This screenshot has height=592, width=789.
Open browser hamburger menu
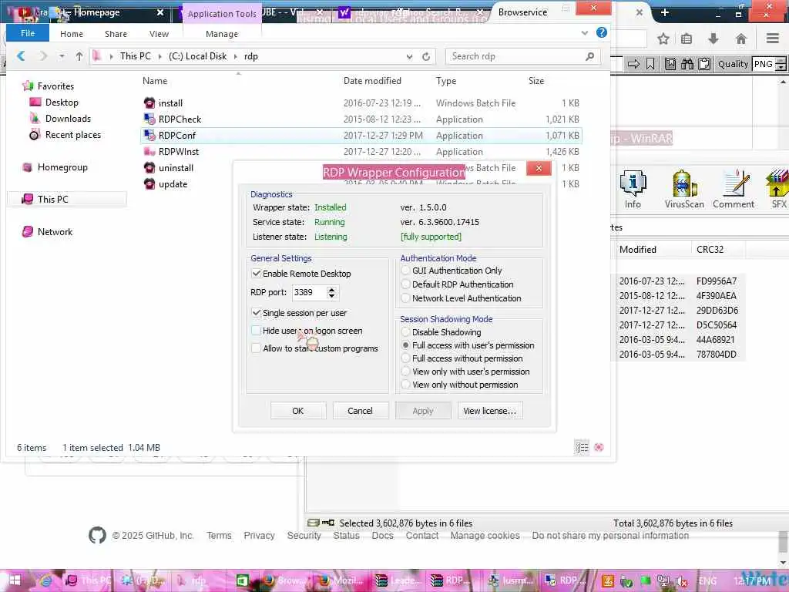(x=773, y=39)
